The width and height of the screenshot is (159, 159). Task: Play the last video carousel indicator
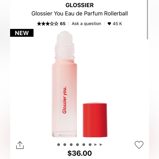101,144
